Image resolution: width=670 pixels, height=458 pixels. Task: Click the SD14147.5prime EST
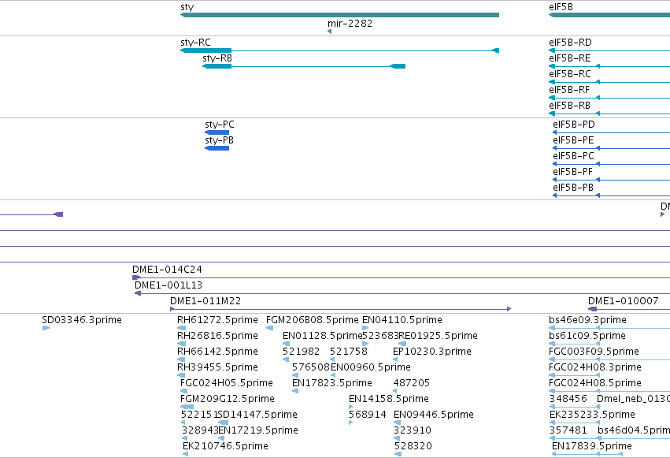pos(223,423)
